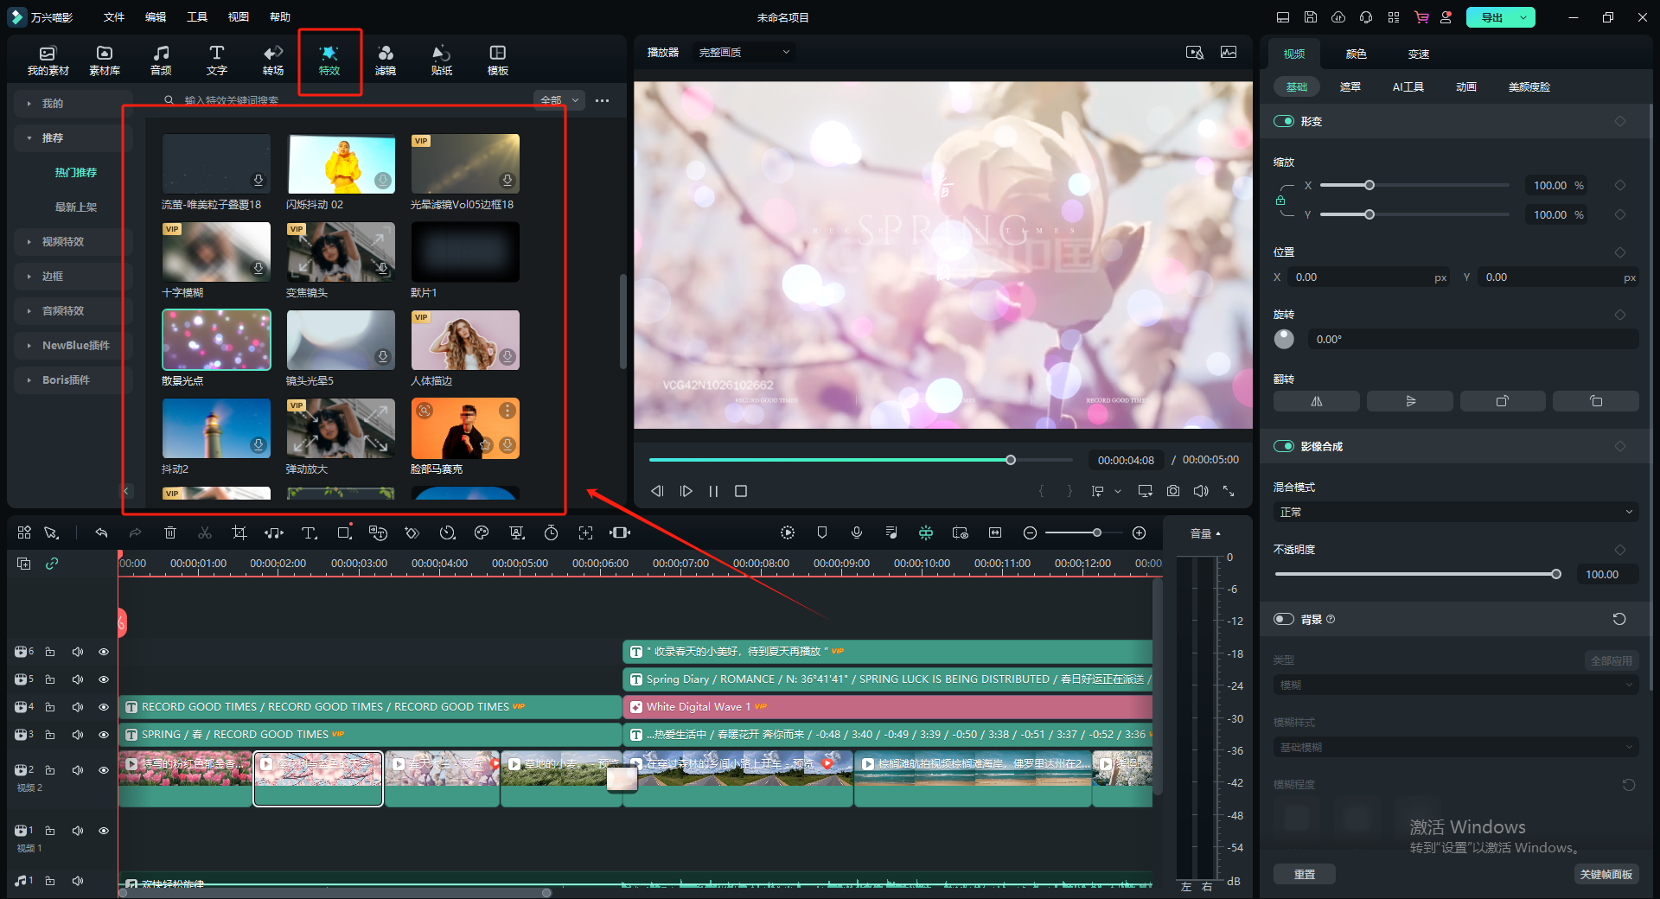Click the 转场 transitions icon
Image resolution: width=1660 pixels, height=899 pixels.
(273, 60)
